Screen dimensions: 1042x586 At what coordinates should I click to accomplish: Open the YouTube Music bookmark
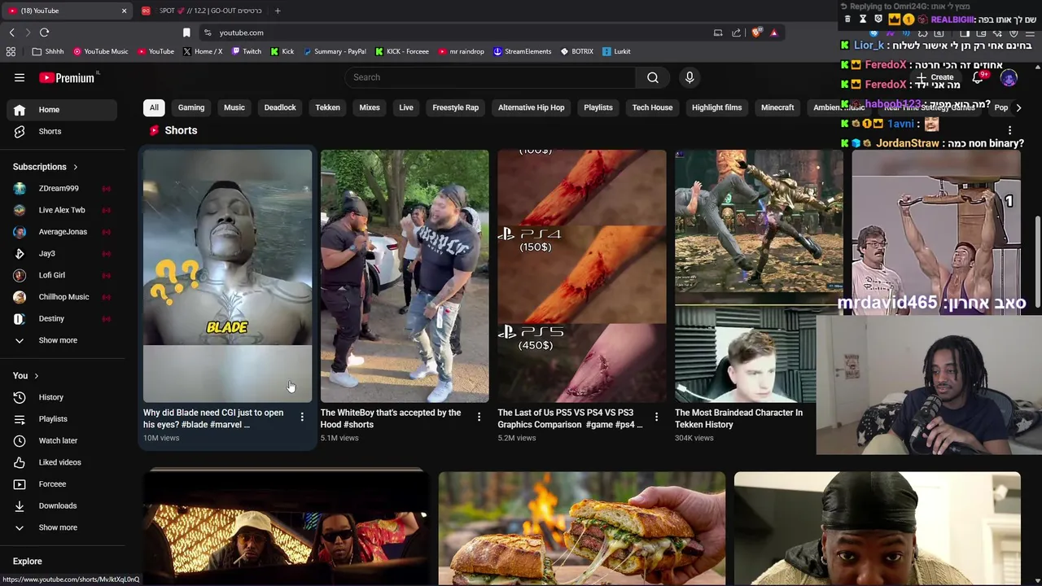pyautogui.click(x=100, y=51)
